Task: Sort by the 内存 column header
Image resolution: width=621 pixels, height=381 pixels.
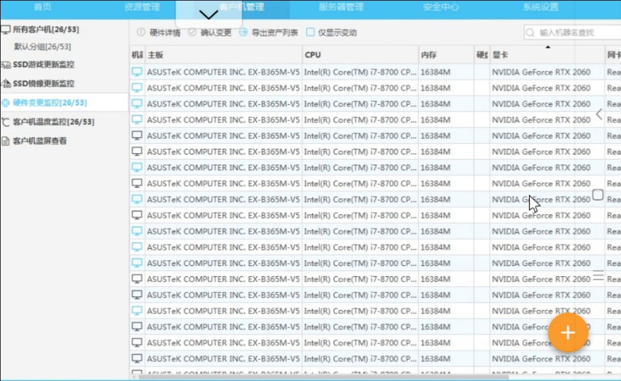Action: point(446,55)
